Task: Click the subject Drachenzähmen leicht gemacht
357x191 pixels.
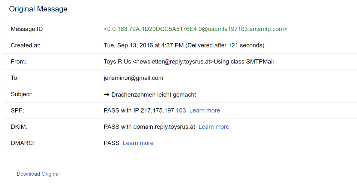Action: point(154,94)
